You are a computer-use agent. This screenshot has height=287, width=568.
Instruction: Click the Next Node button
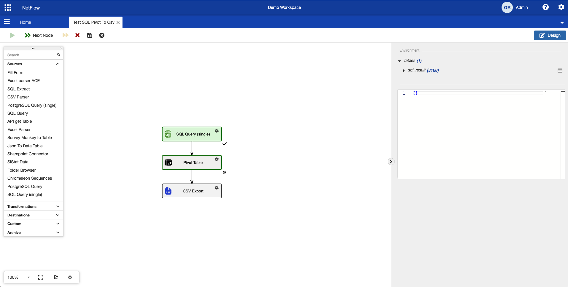[x=39, y=35]
